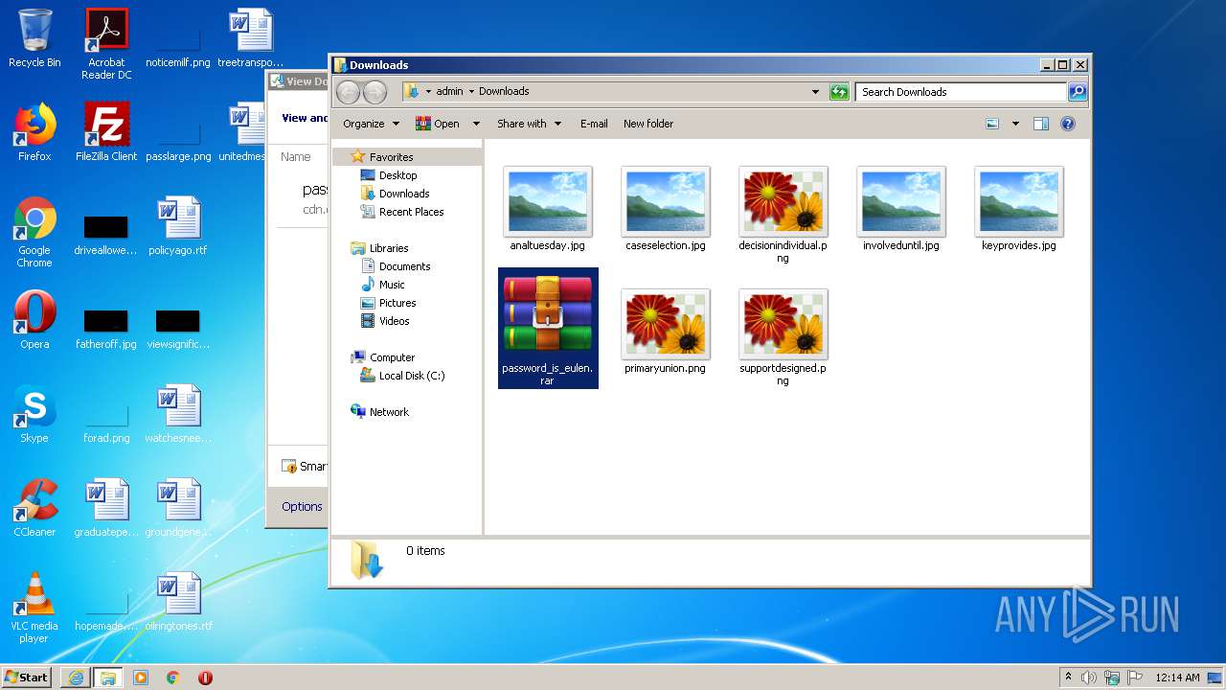Viewport: 1226px width, 690px height.
Task: Expand address bar history dropdown
Action: point(815,92)
